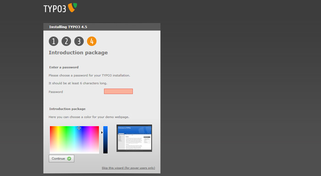
Task: Click the crosshair marker in color picker
Action: (79, 128)
